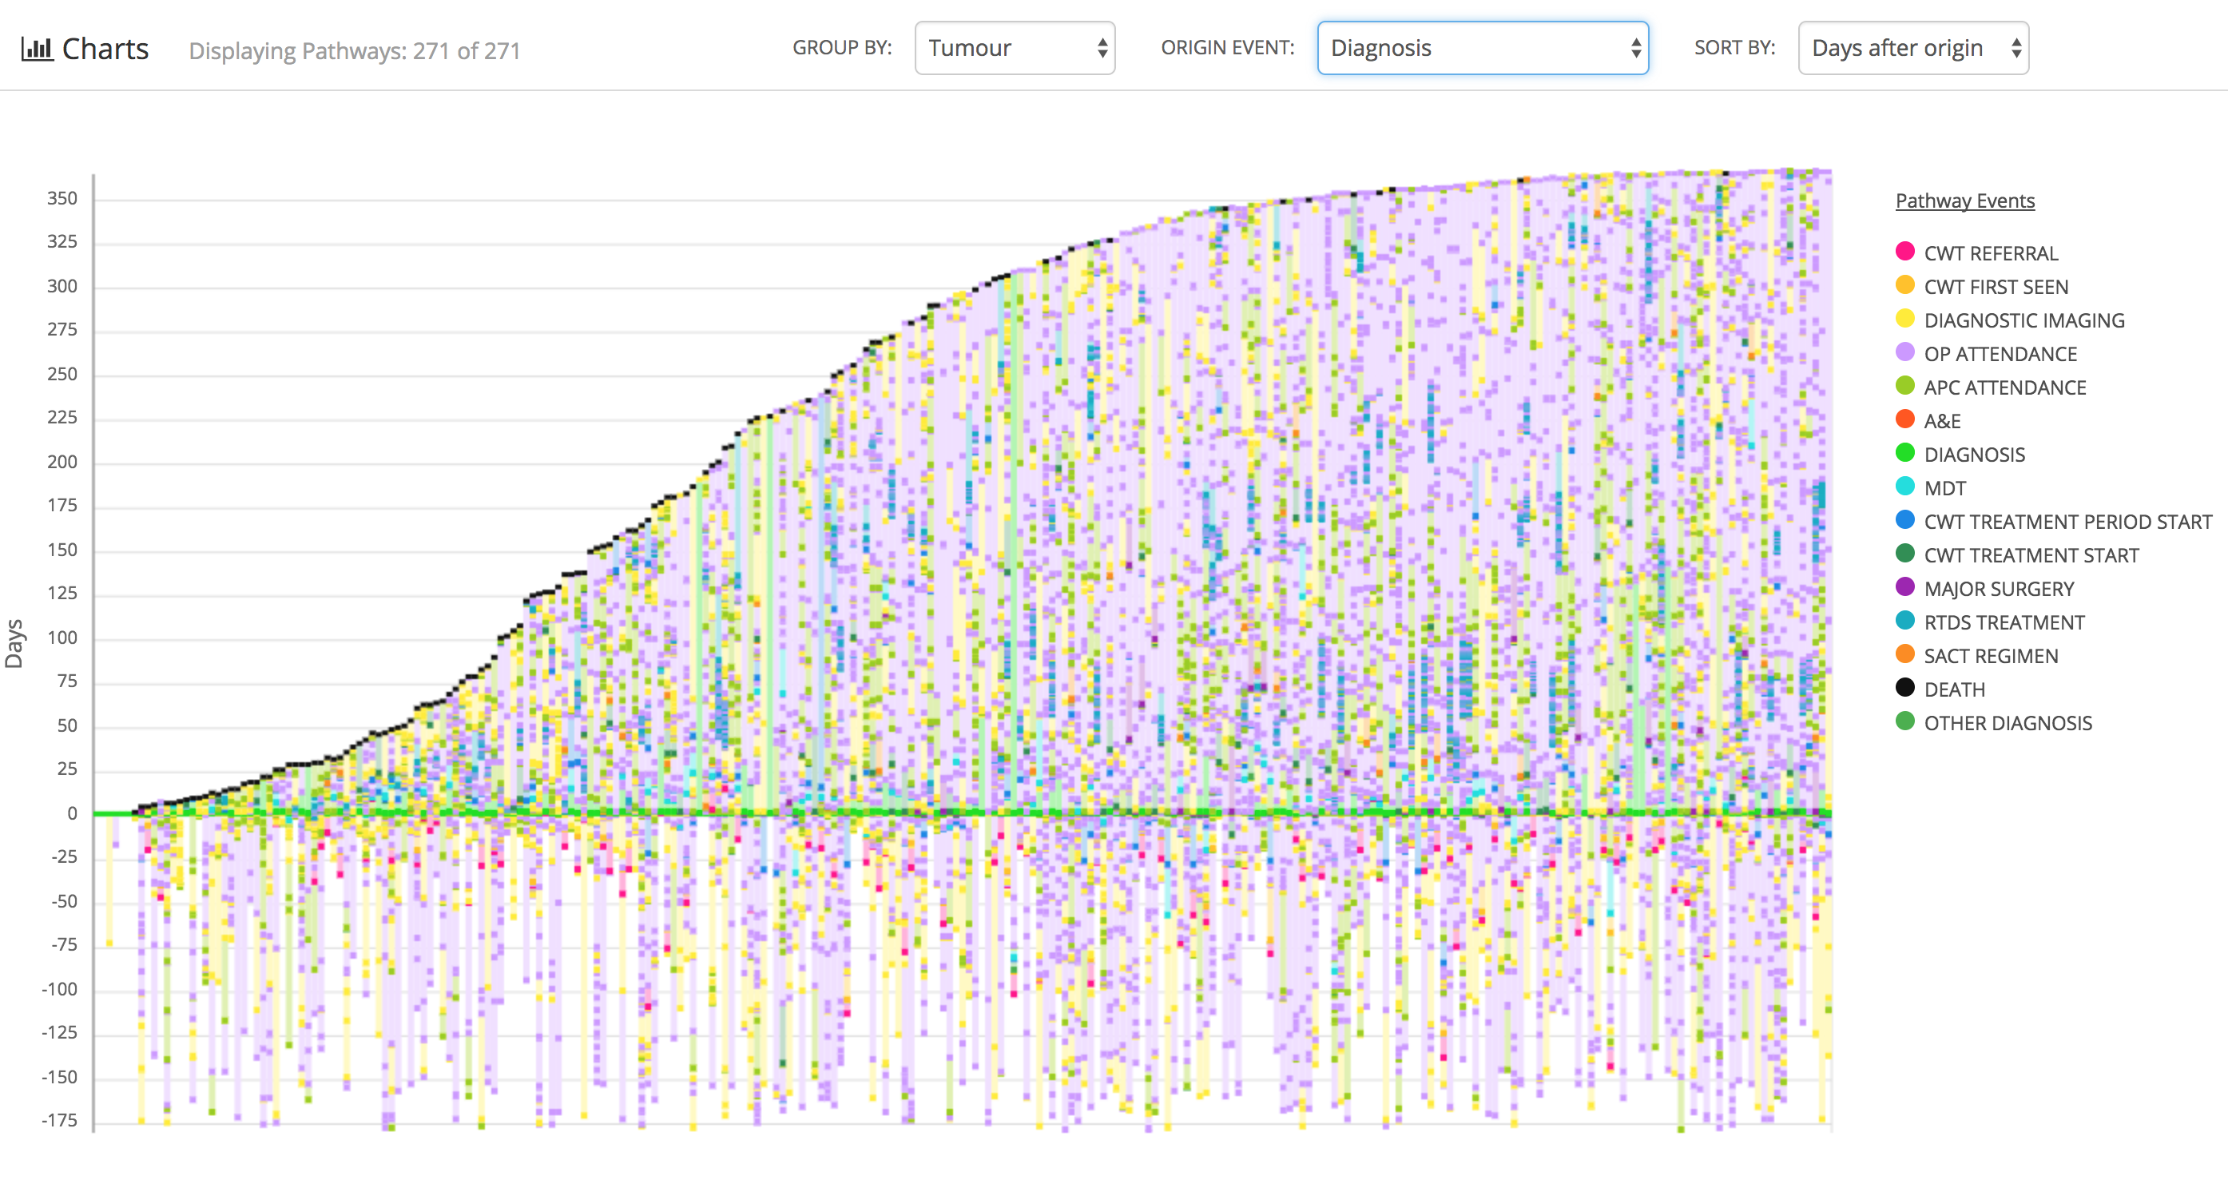Click the 0 y-axis tick label
The width and height of the screenshot is (2228, 1184).
[x=73, y=814]
